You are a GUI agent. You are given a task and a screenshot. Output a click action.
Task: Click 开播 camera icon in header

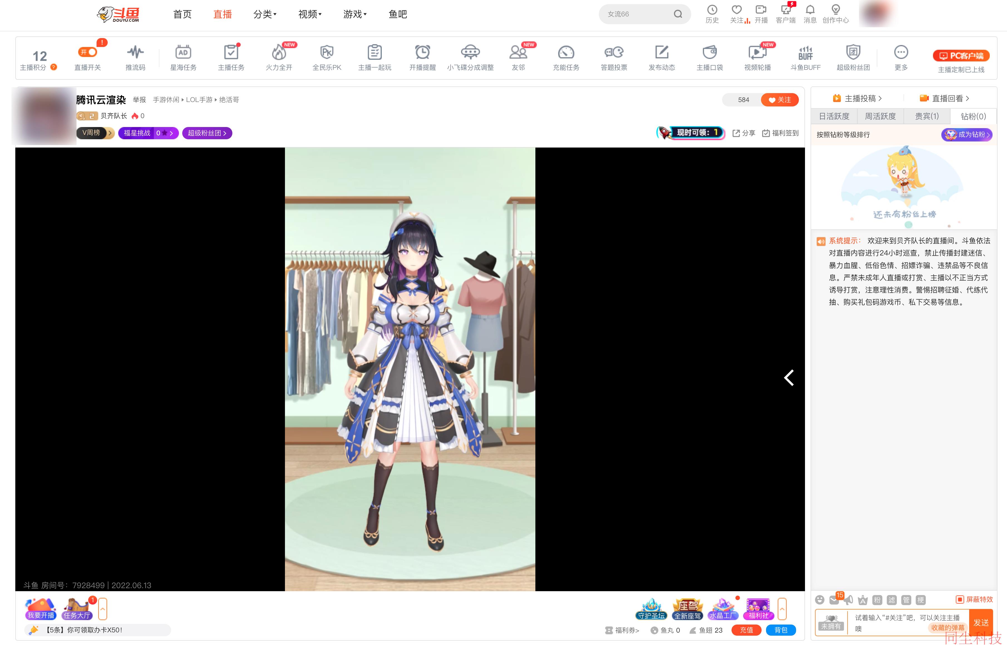click(761, 10)
